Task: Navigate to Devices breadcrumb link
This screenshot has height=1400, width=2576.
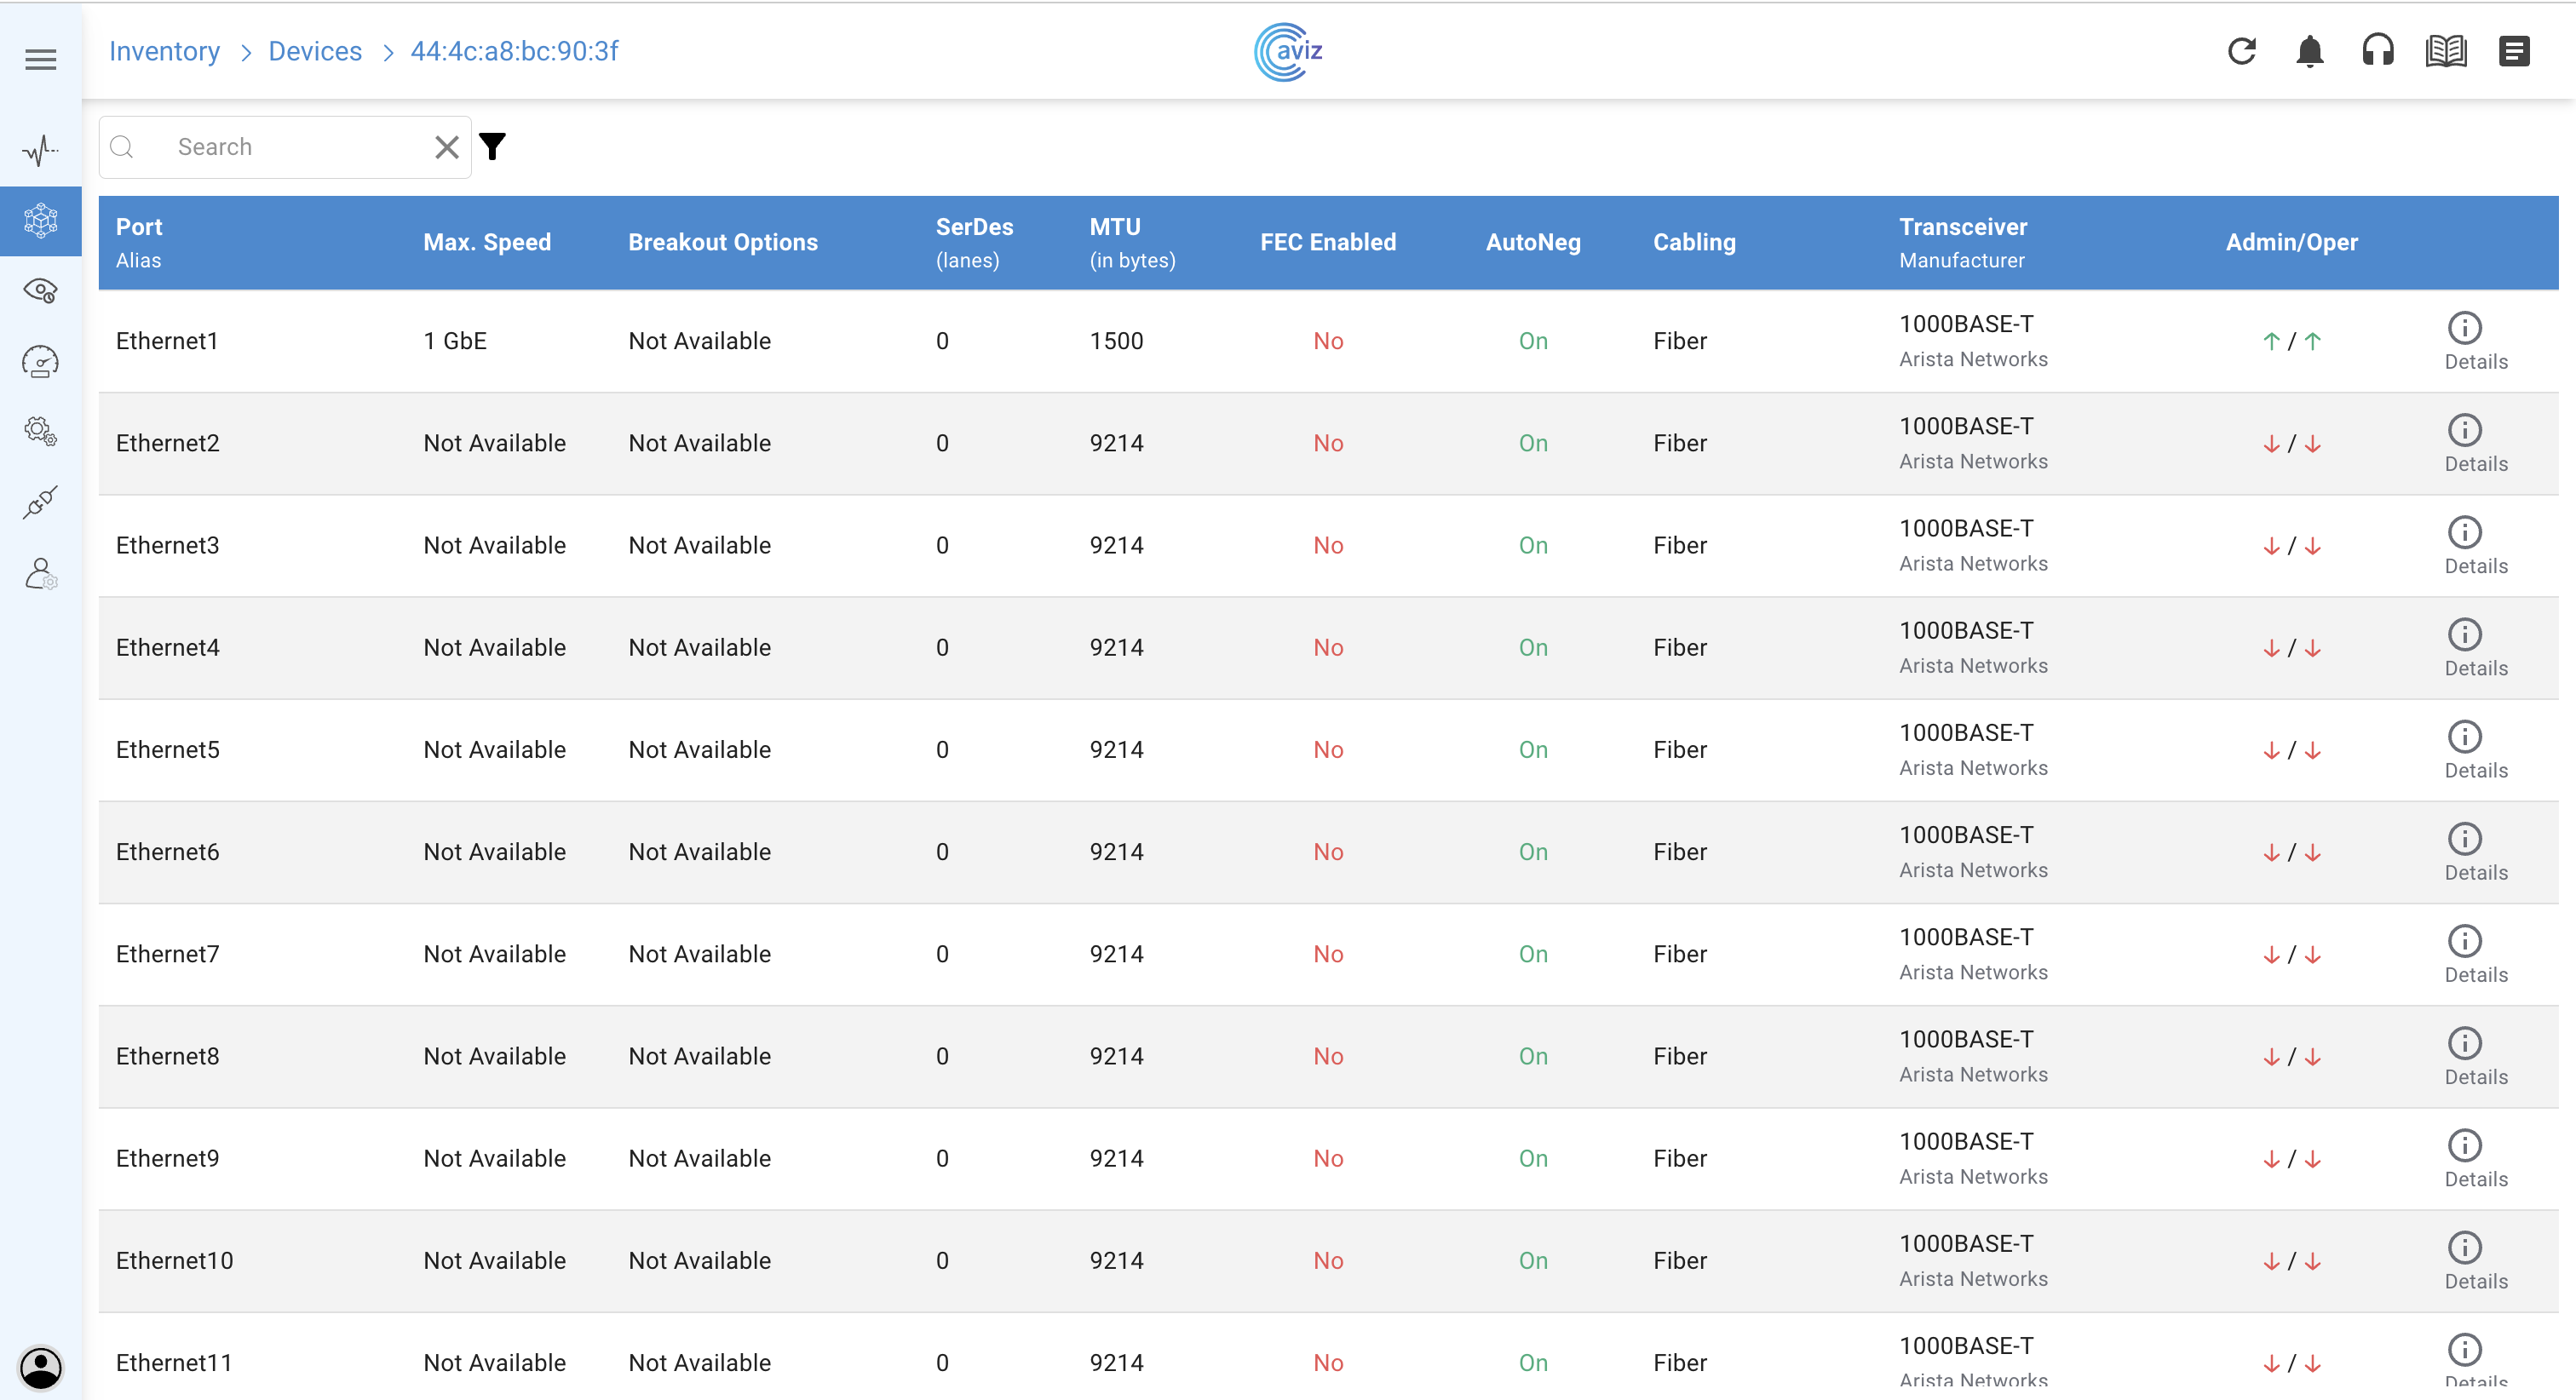Action: point(314,51)
